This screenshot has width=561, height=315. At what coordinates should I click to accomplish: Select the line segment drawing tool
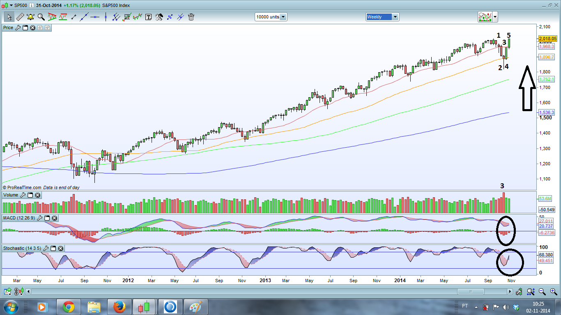[x=74, y=17]
